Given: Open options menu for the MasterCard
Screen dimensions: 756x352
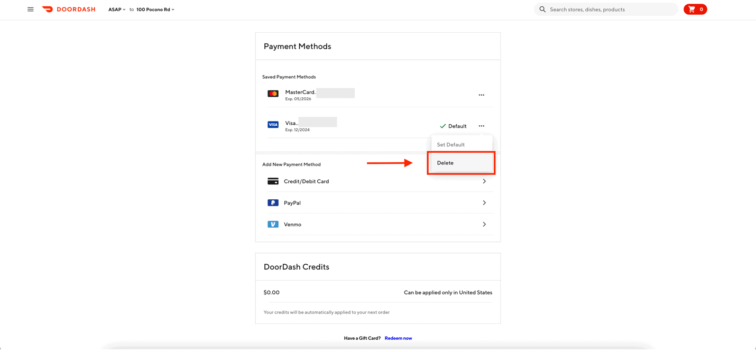Looking at the screenshot, I should coord(482,95).
